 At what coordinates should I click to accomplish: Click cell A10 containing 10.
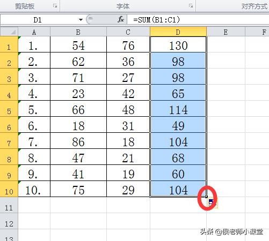tap(34, 189)
